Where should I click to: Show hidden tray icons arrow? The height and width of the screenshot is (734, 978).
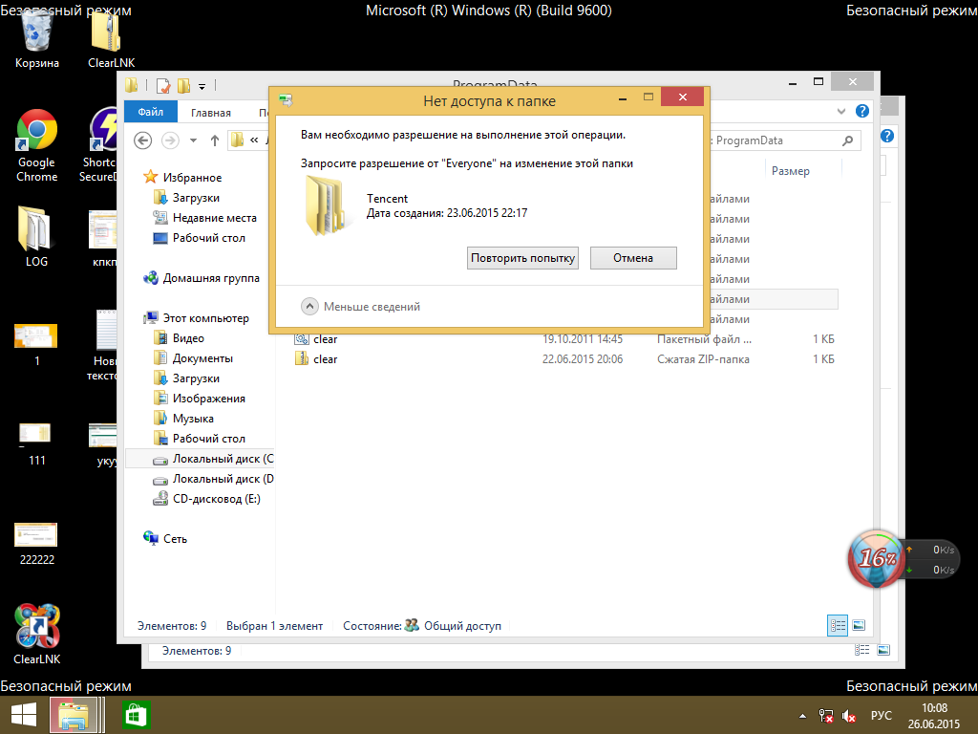pos(802,716)
